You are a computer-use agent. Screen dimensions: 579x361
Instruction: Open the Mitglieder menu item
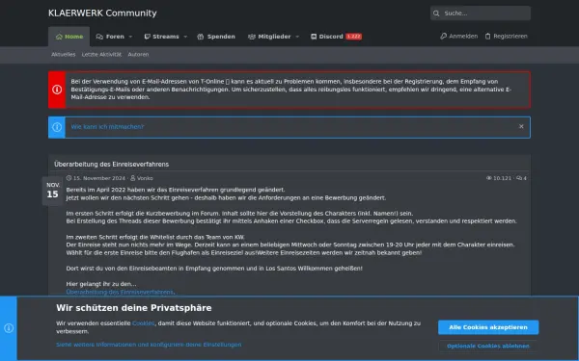(274, 37)
